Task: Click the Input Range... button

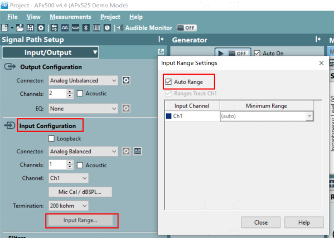Action: pyautogui.click(x=80, y=220)
